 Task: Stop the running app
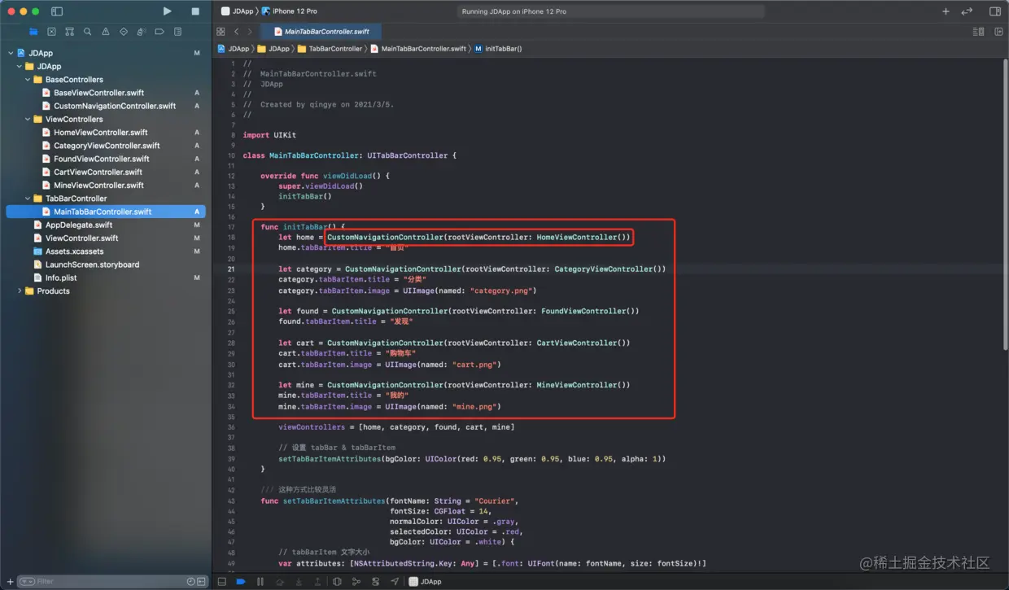click(x=195, y=11)
